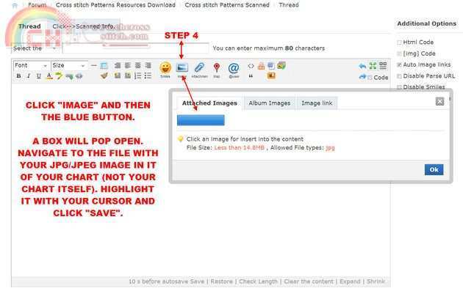Click the editor layout toggle icon

(383, 65)
